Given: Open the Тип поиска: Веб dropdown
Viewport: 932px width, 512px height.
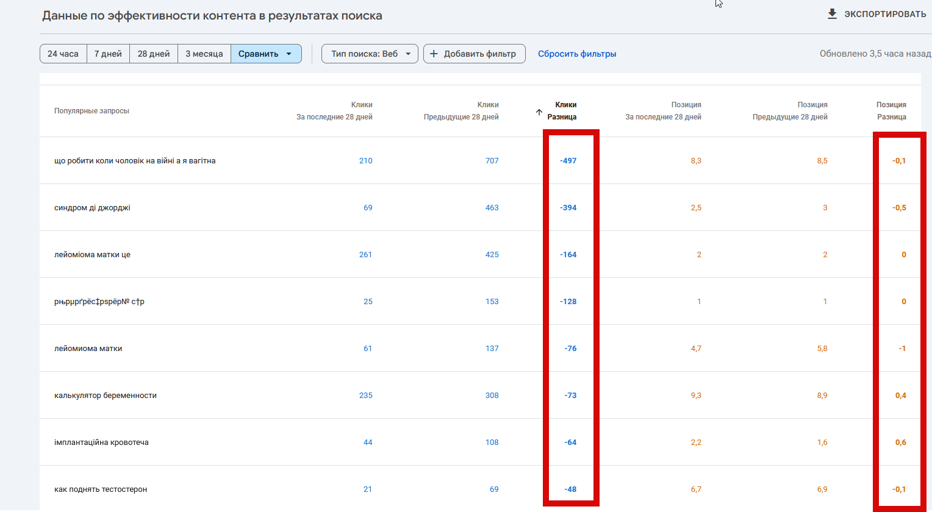Looking at the screenshot, I should pos(370,54).
